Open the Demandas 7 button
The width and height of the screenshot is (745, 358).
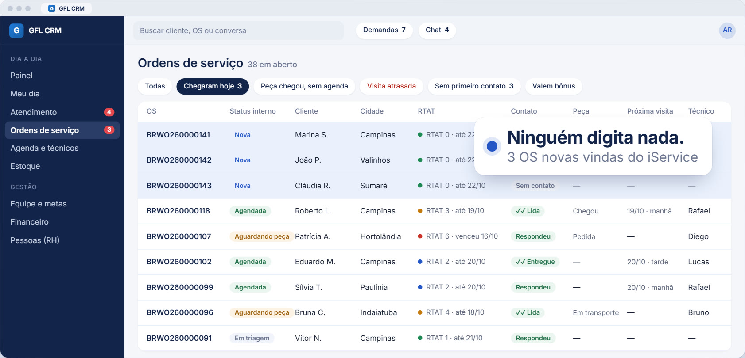click(x=384, y=30)
